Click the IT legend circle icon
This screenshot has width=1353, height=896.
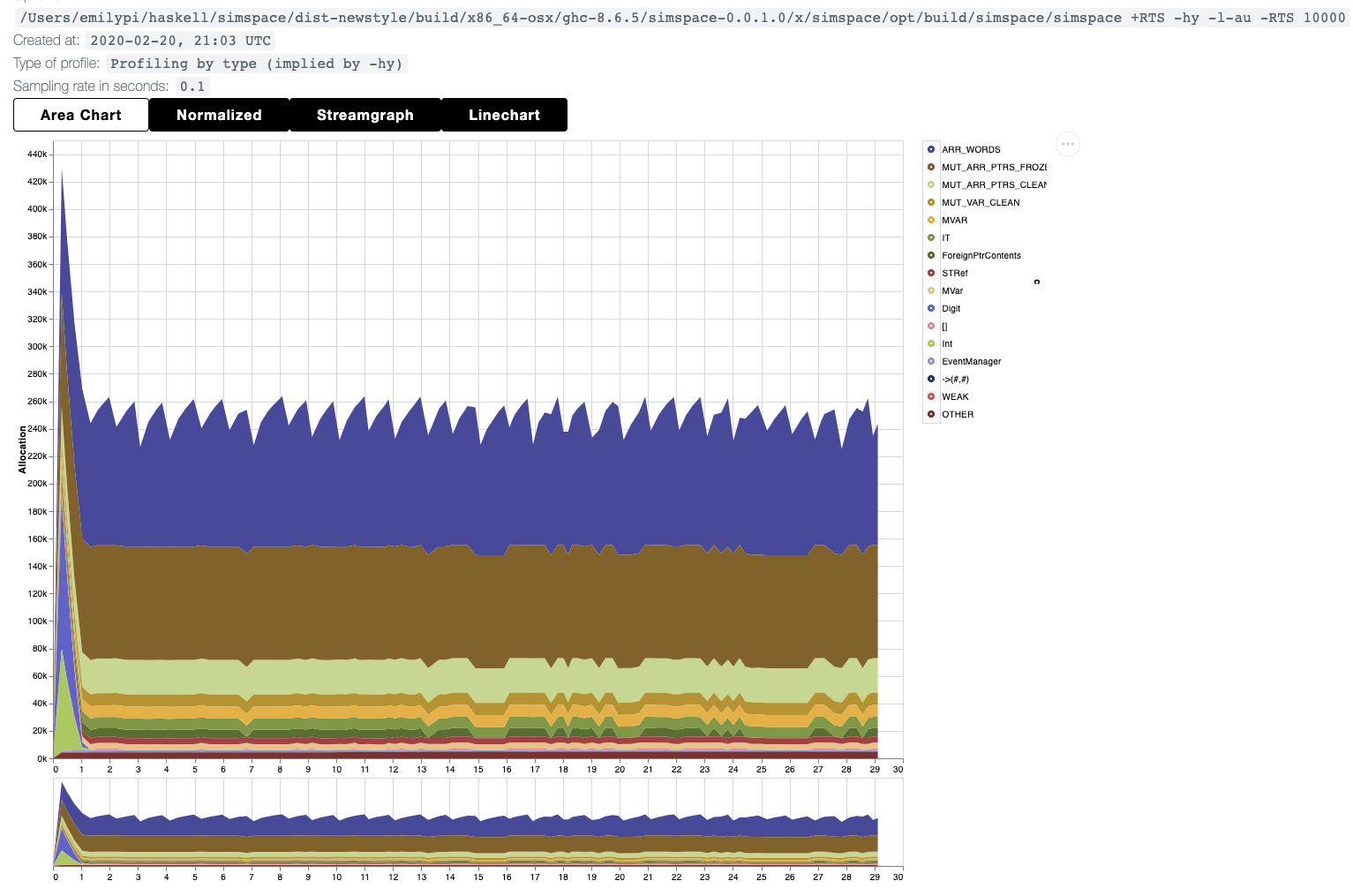pyautogui.click(x=931, y=237)
